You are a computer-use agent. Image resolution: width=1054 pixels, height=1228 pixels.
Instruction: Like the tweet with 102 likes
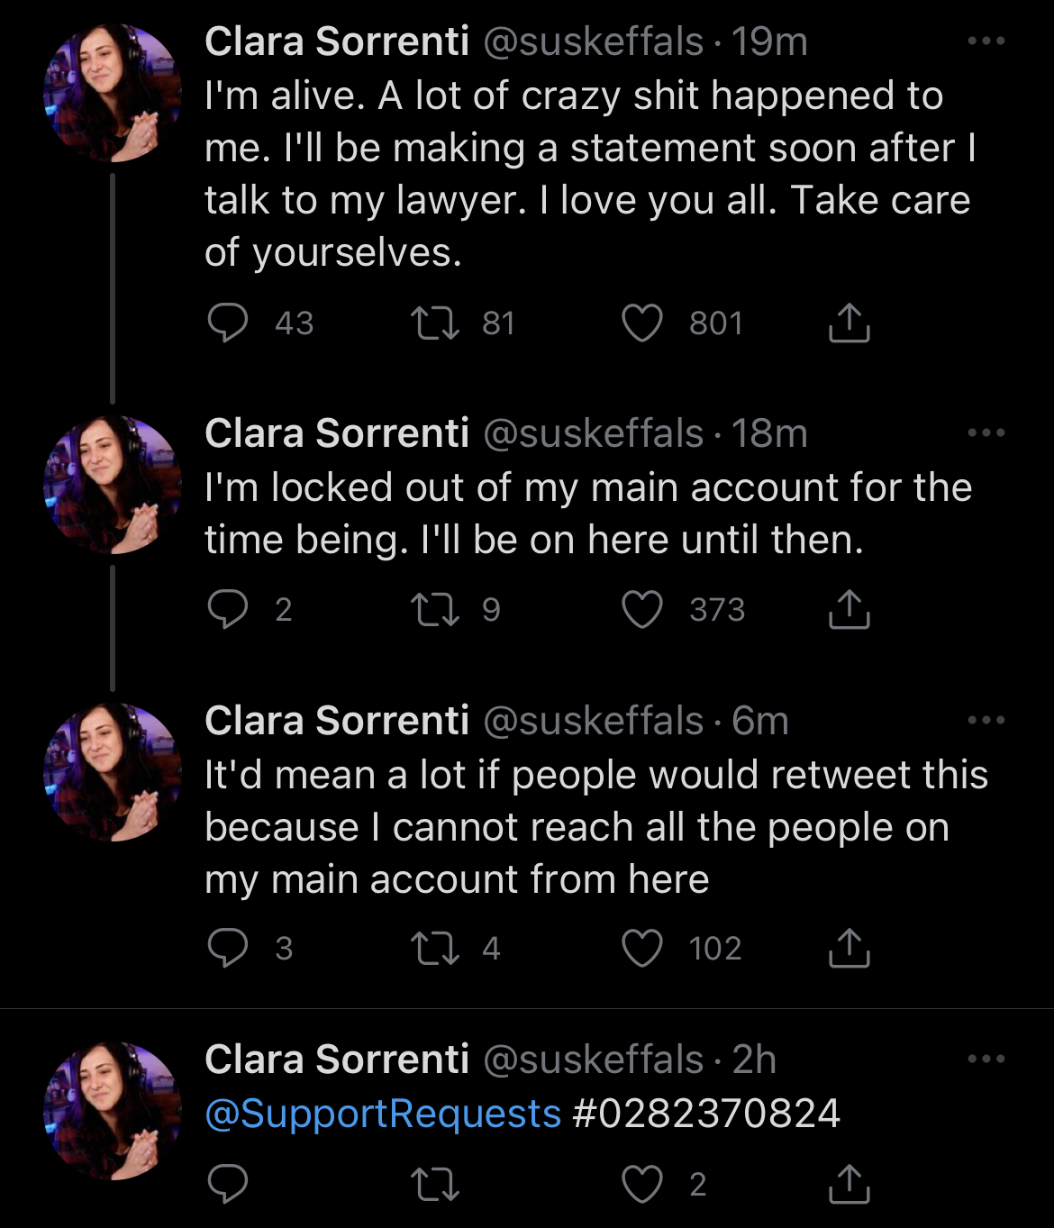click(x=642, y=948)
